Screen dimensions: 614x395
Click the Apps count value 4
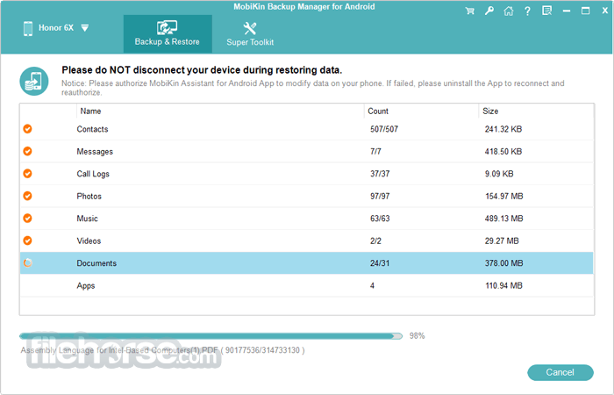(373, 285)
